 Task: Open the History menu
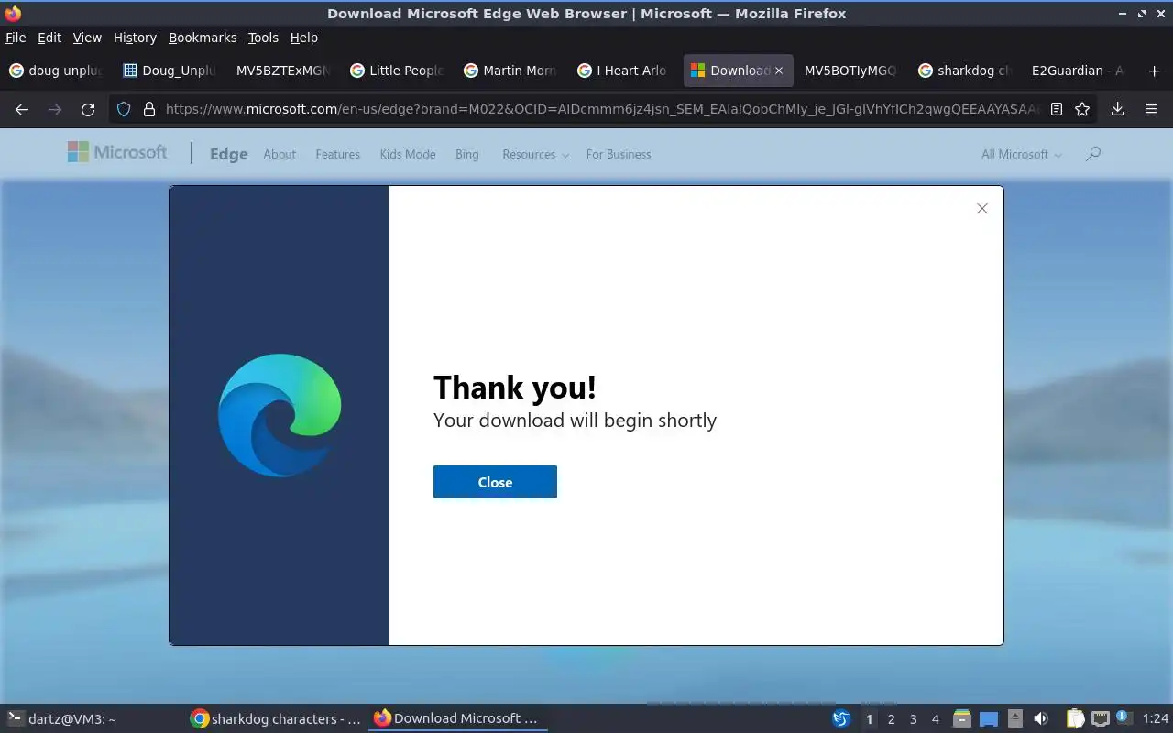tap(135, 38)
